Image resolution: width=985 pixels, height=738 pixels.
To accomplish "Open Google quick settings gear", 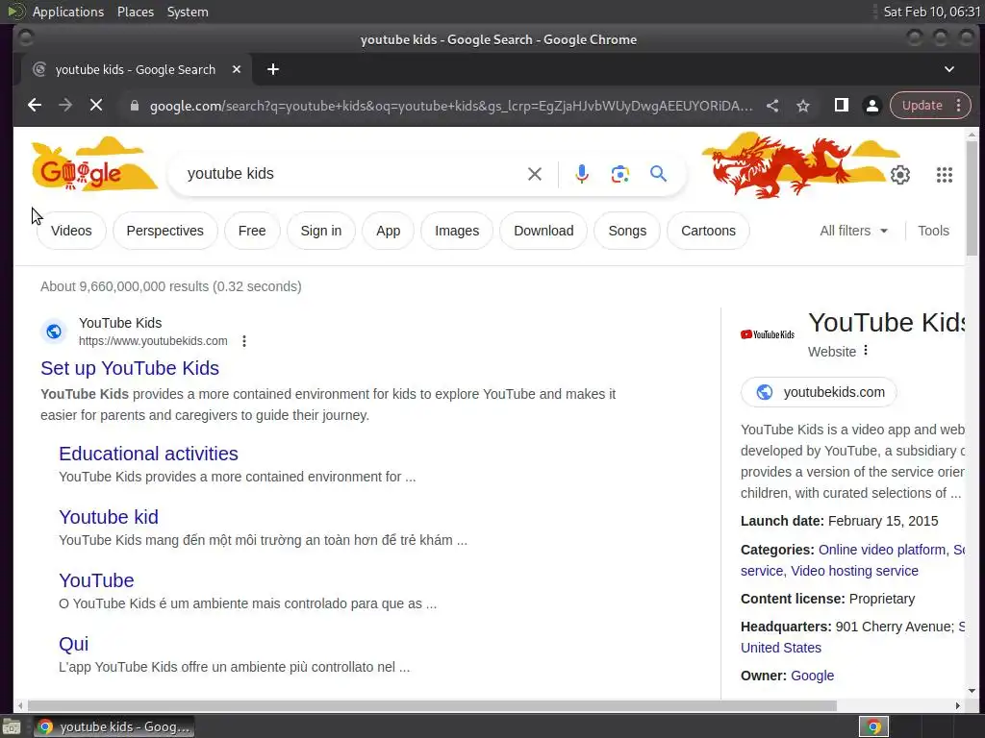I will [900, 175].
